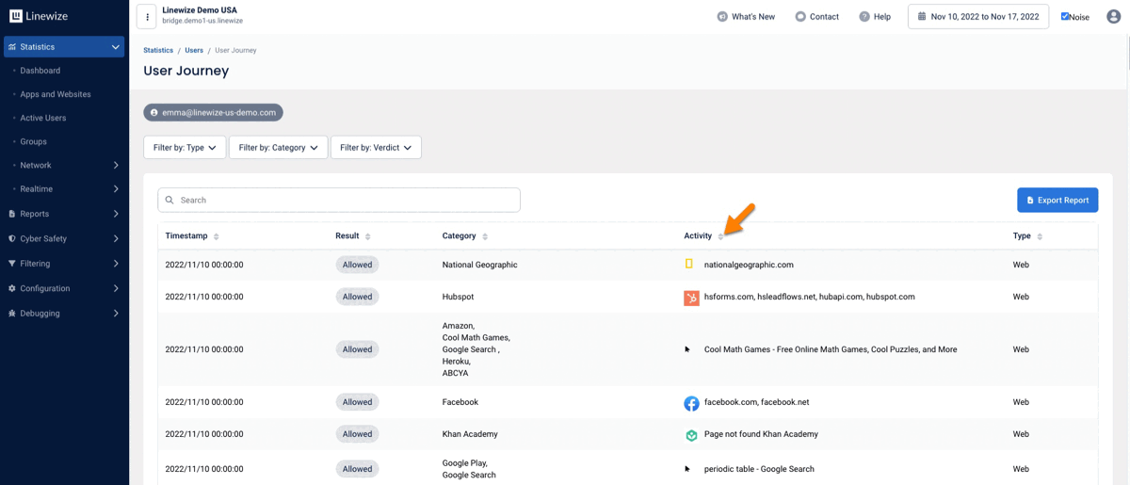Click the user profile avatar icon
The image size is (1130, 485).
[x=1113, y=16]
